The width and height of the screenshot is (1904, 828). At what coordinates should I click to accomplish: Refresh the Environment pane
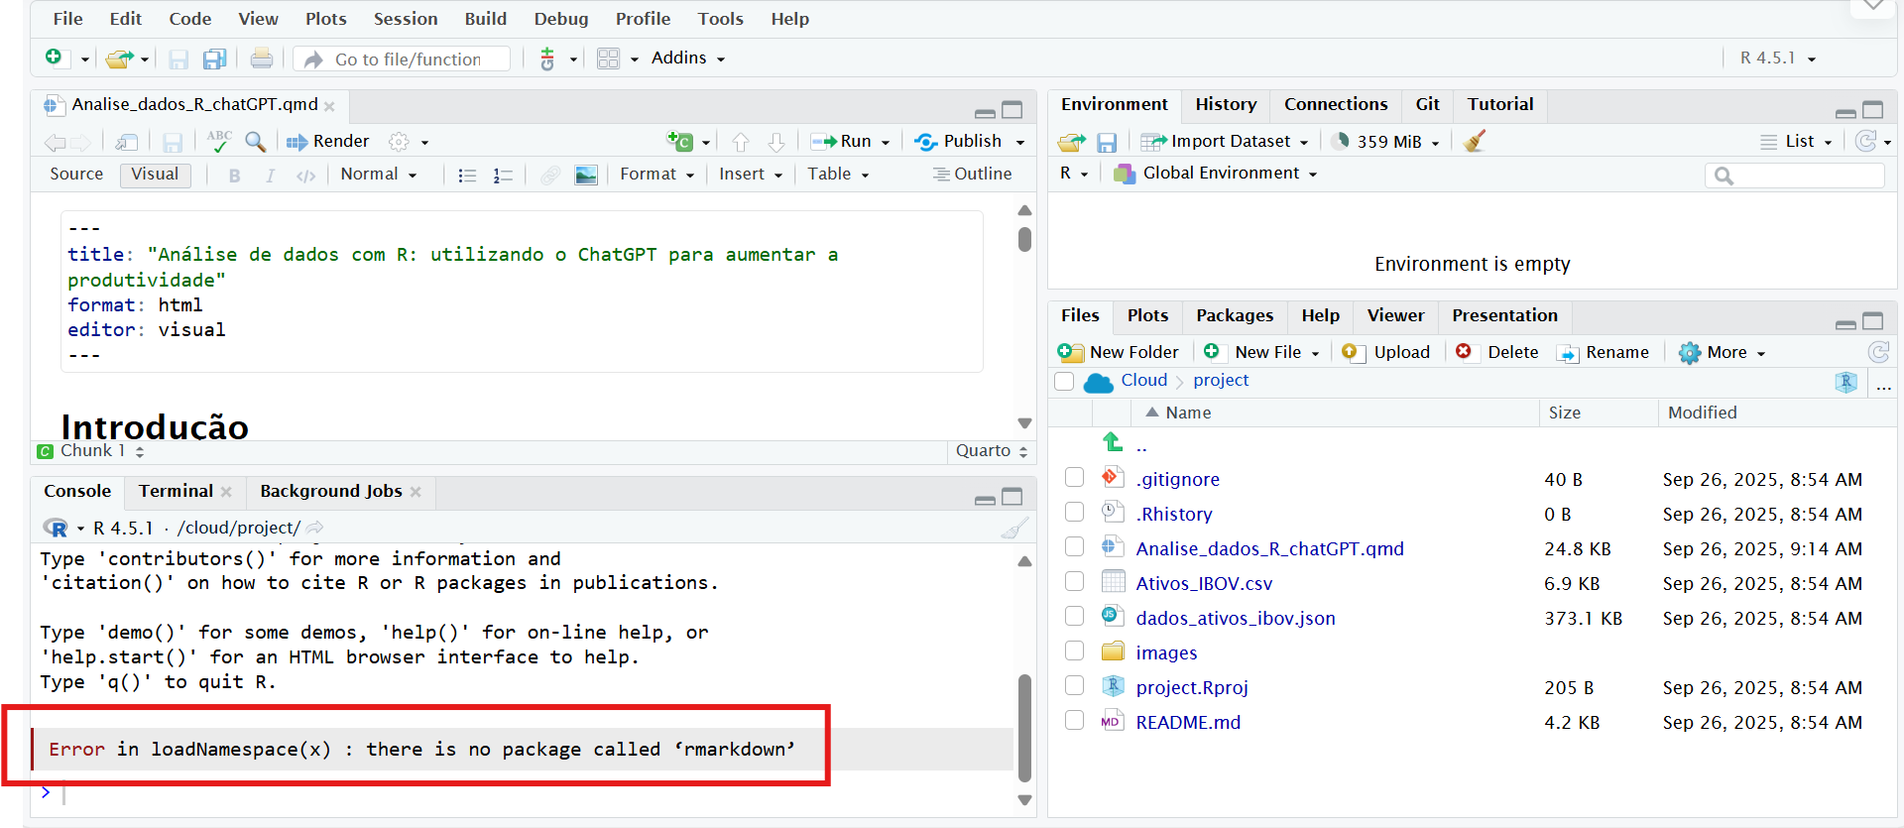point(1865,141)
